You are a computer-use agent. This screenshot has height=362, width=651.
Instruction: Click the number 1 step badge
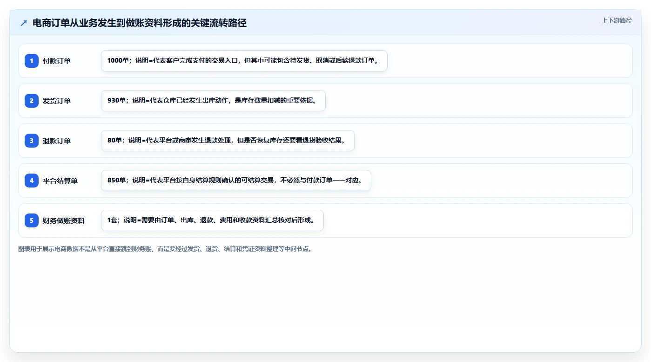tap(32, 61)
